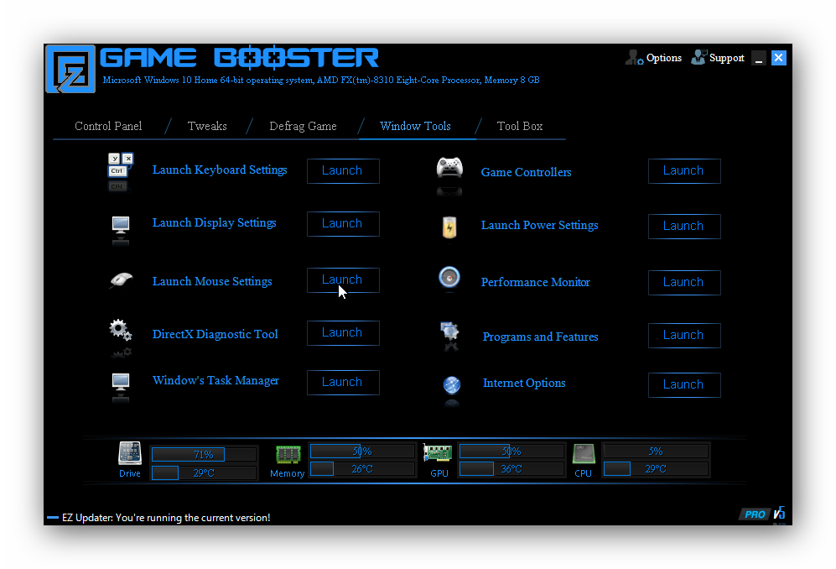This screenshot has height=569, width=836.
Task: Click the EZ Updater status message
Action: coord(166,518)
